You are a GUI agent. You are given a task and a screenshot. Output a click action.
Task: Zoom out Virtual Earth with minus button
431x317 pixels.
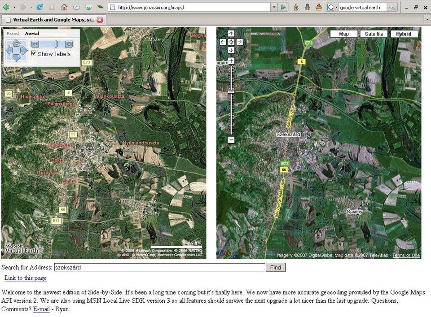pos(35,44)
